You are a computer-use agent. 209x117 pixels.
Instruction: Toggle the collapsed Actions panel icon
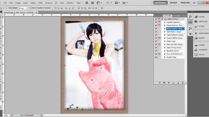[190, 21]
